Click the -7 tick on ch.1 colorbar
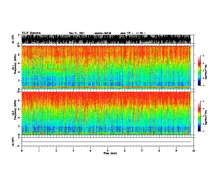Screen dimensions: 218x169 pyautogui.click(x=203, y=86)
